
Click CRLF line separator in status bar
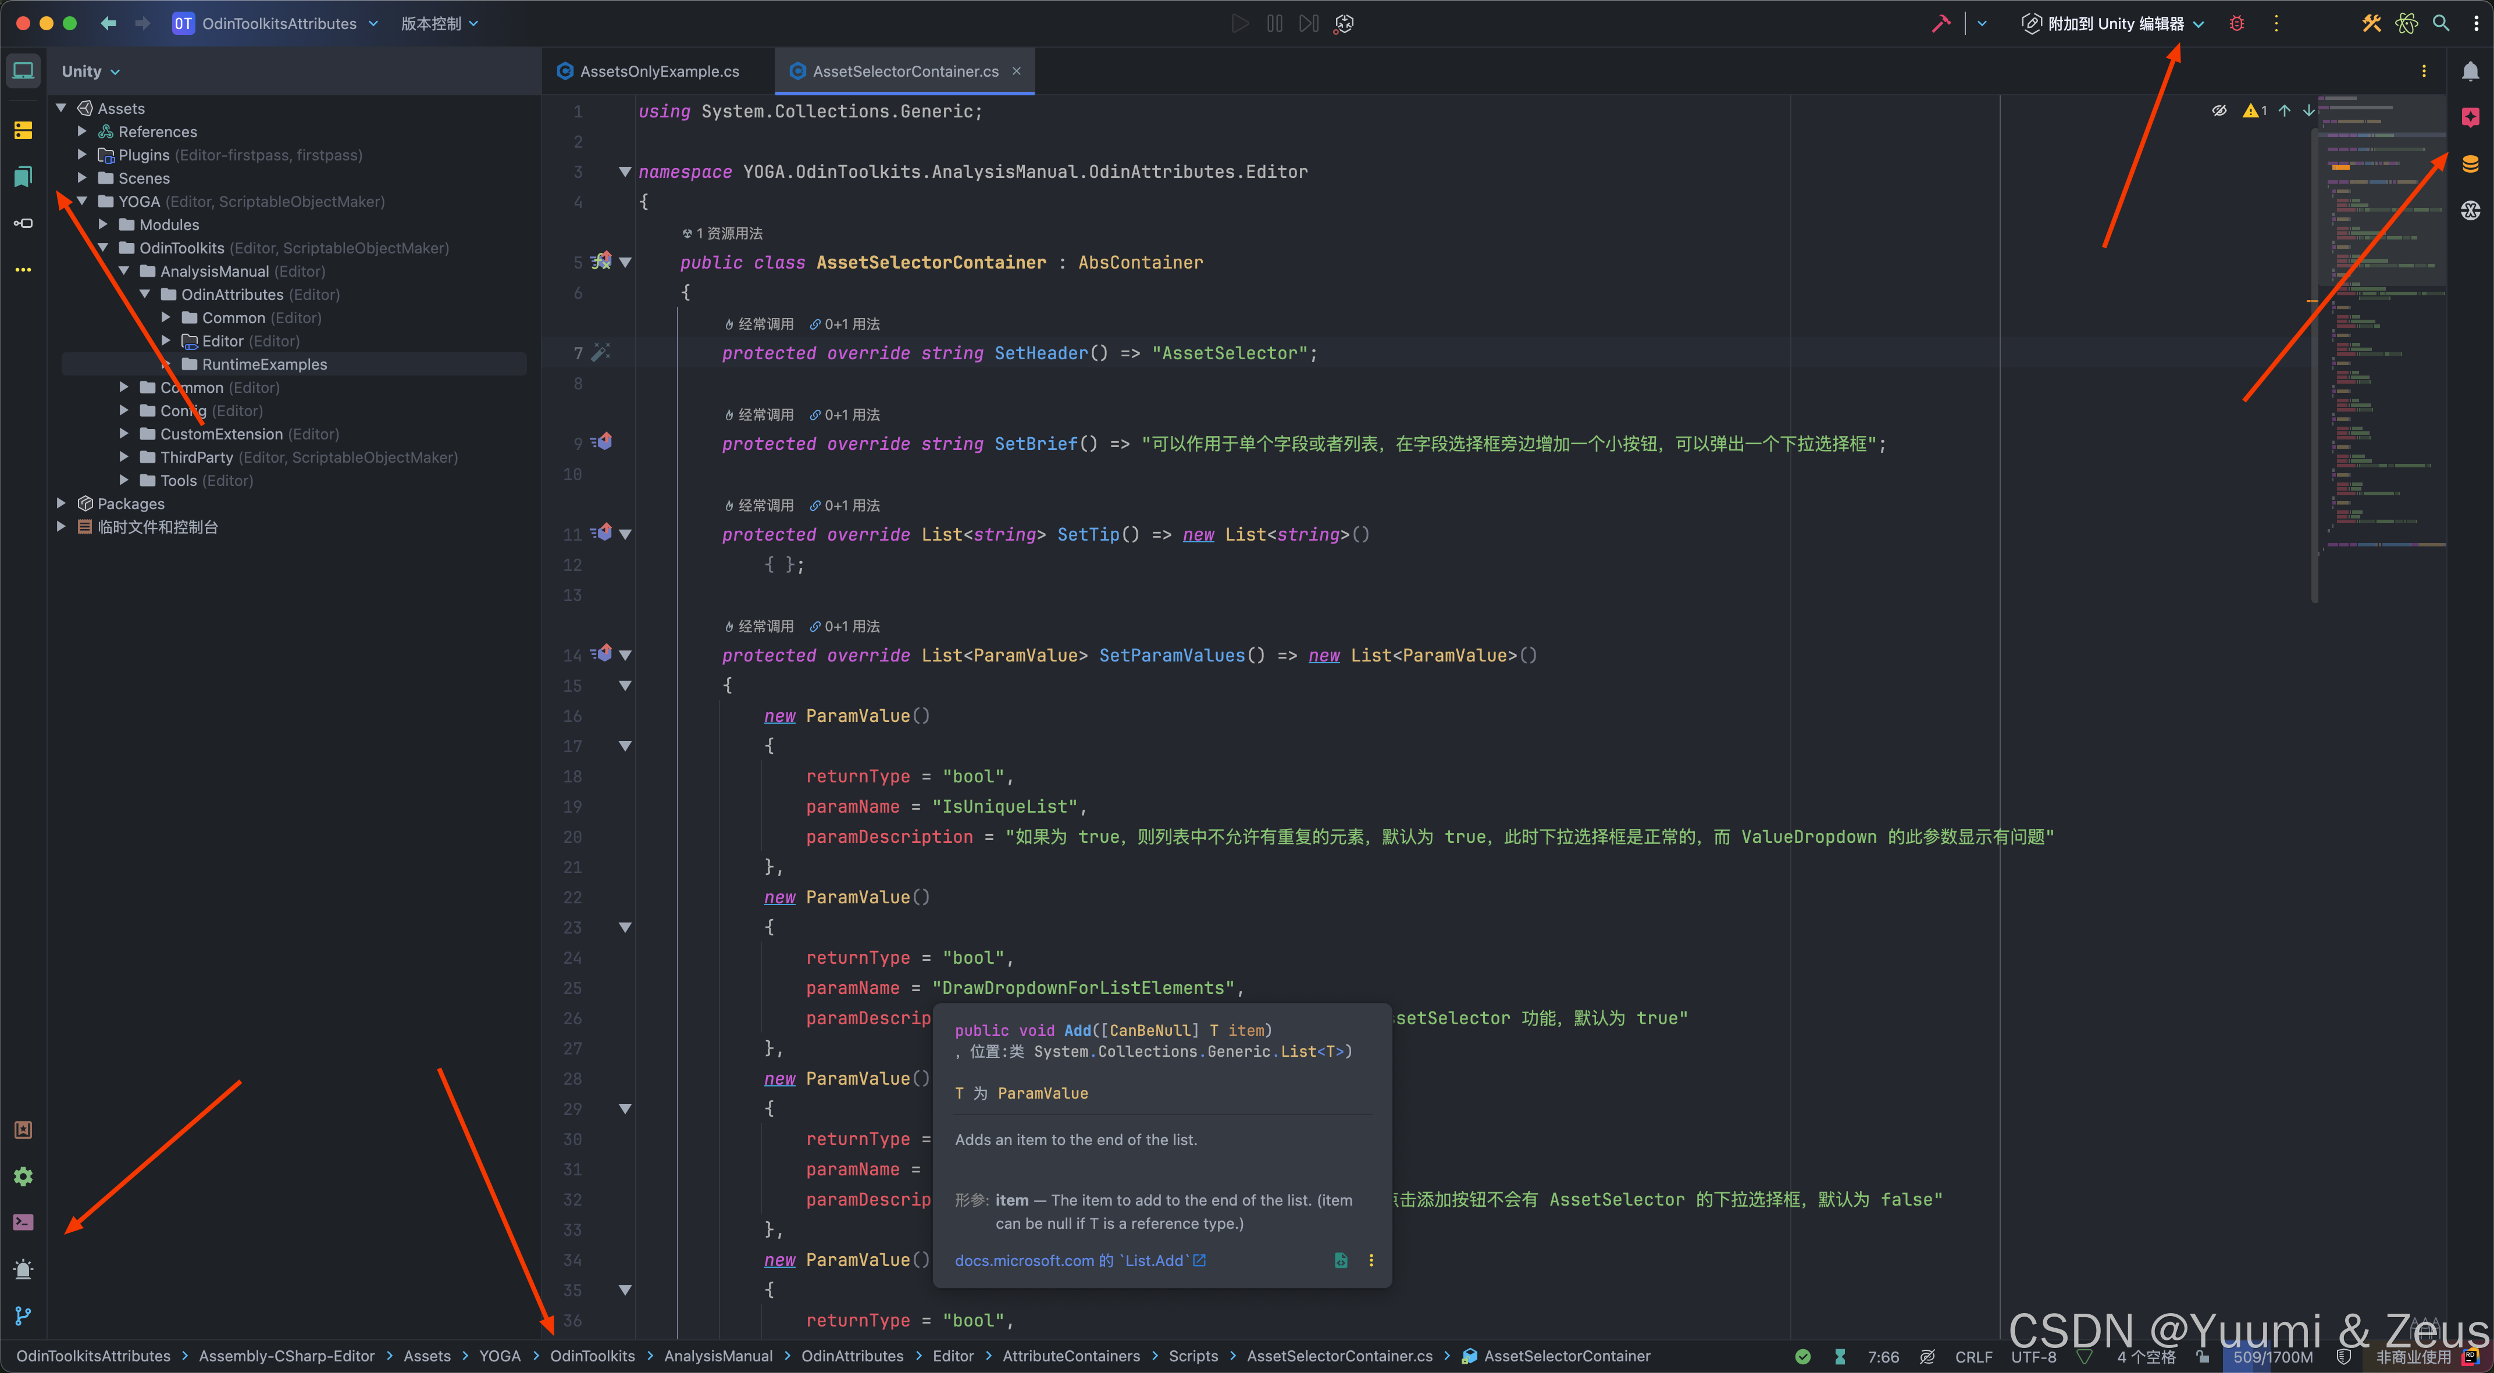point(1973,1357)
